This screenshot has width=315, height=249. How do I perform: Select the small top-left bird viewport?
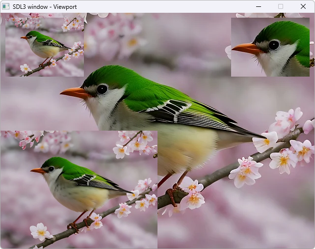click(x=45, y=47)
